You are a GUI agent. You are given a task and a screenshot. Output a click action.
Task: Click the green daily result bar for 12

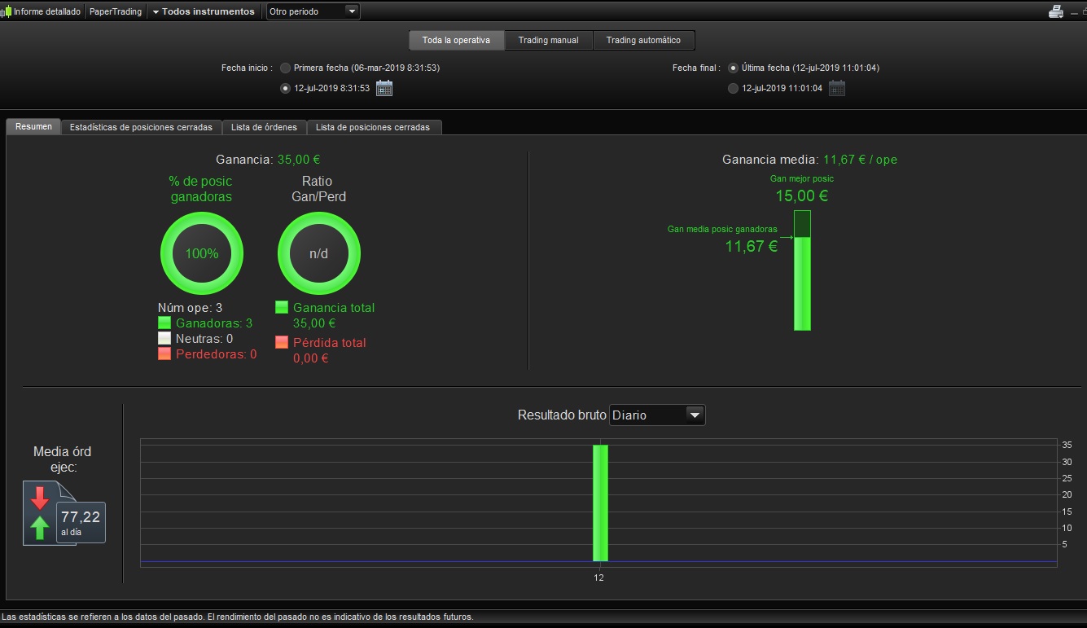coord(600,503)
